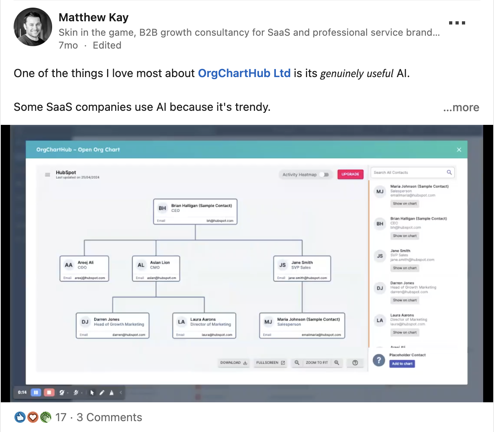494x432 pixels.
Task: Click the clapping Celebrate reaction icon
Action: 46,418
